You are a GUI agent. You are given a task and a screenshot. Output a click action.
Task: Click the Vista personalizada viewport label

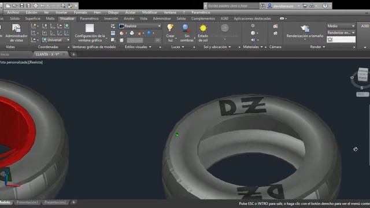coord(14,62)
